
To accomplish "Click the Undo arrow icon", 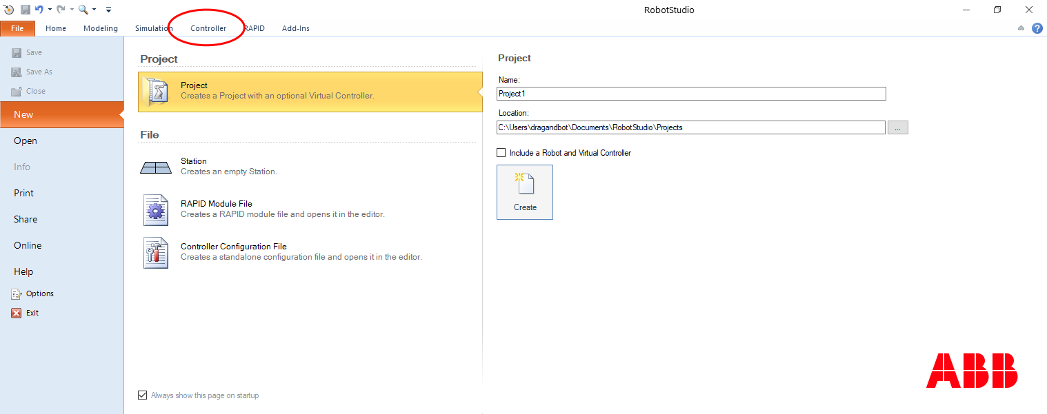I will [x=39, y=10].
